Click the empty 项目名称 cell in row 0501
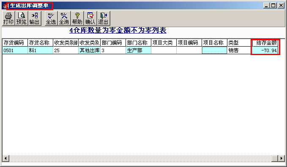 coord(215,50)
